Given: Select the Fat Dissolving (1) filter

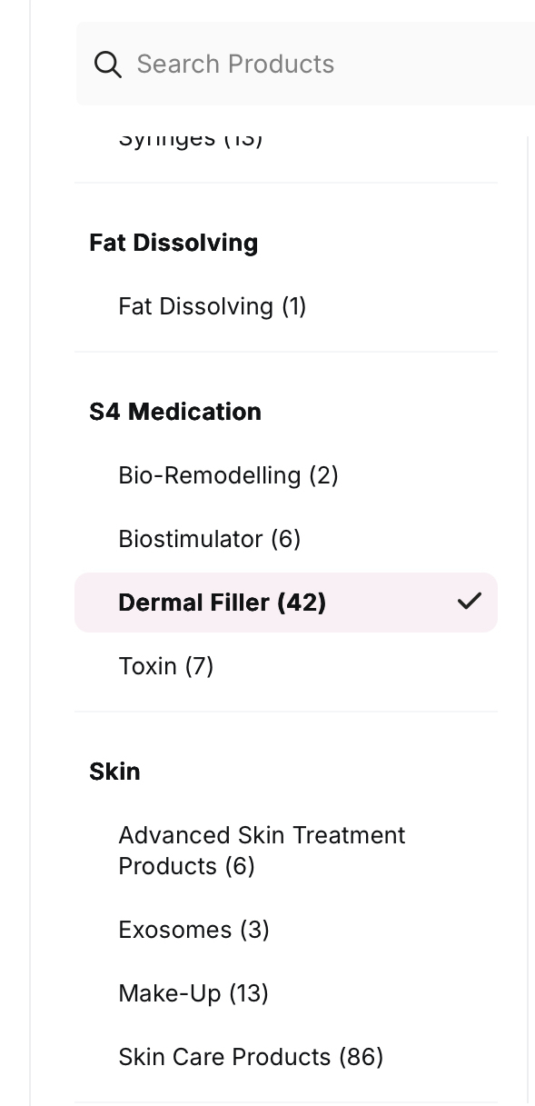Looking at the screenshot, I should pyautogui.click(x=213, y=306).
